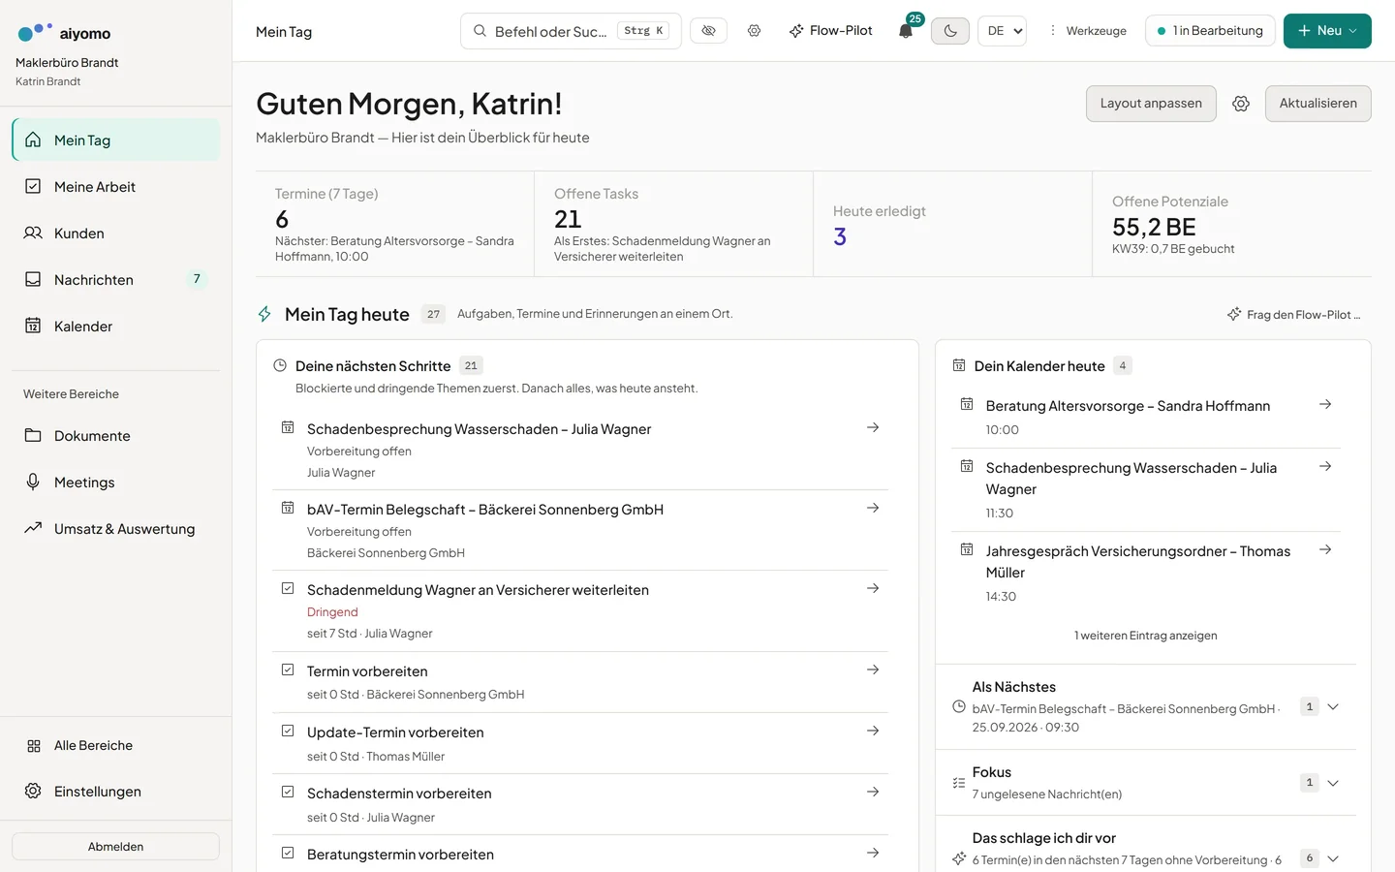Check off Schadenstermin vorbereiten task

pyautogui.click(x=288, y=792)
